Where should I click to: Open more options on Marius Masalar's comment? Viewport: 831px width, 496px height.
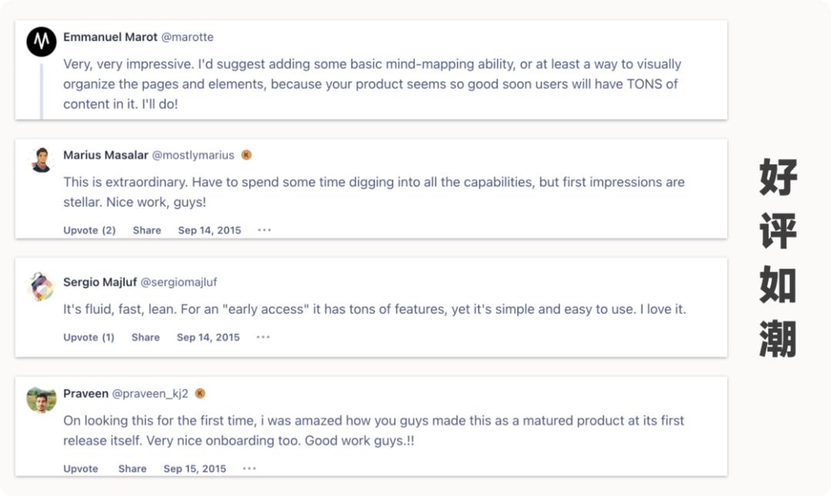[265, 230]
